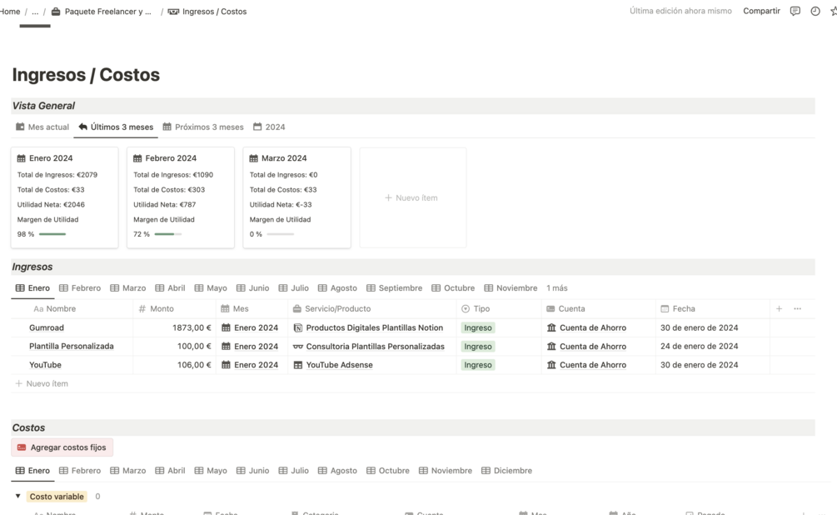Select Junio tab in Ingresos

click(x=253, y=288)
